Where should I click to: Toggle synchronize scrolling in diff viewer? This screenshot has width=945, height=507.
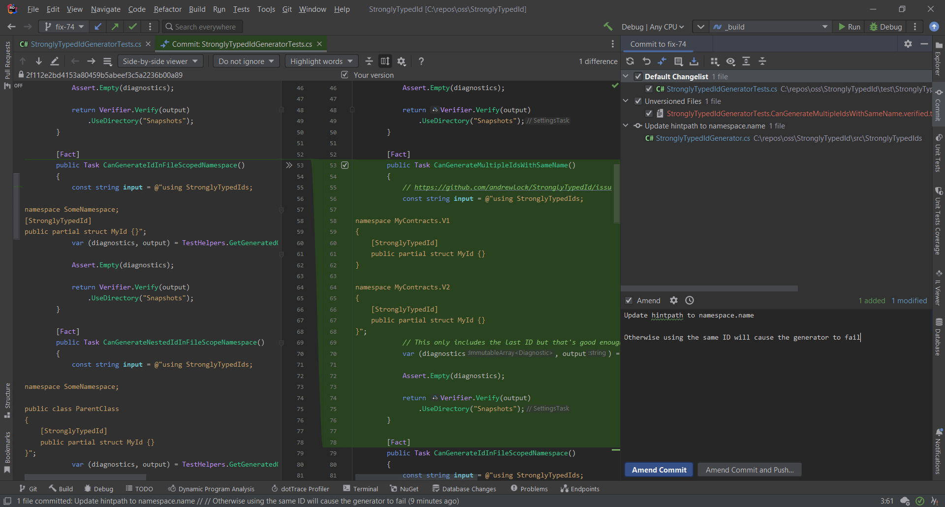[385, 61]
